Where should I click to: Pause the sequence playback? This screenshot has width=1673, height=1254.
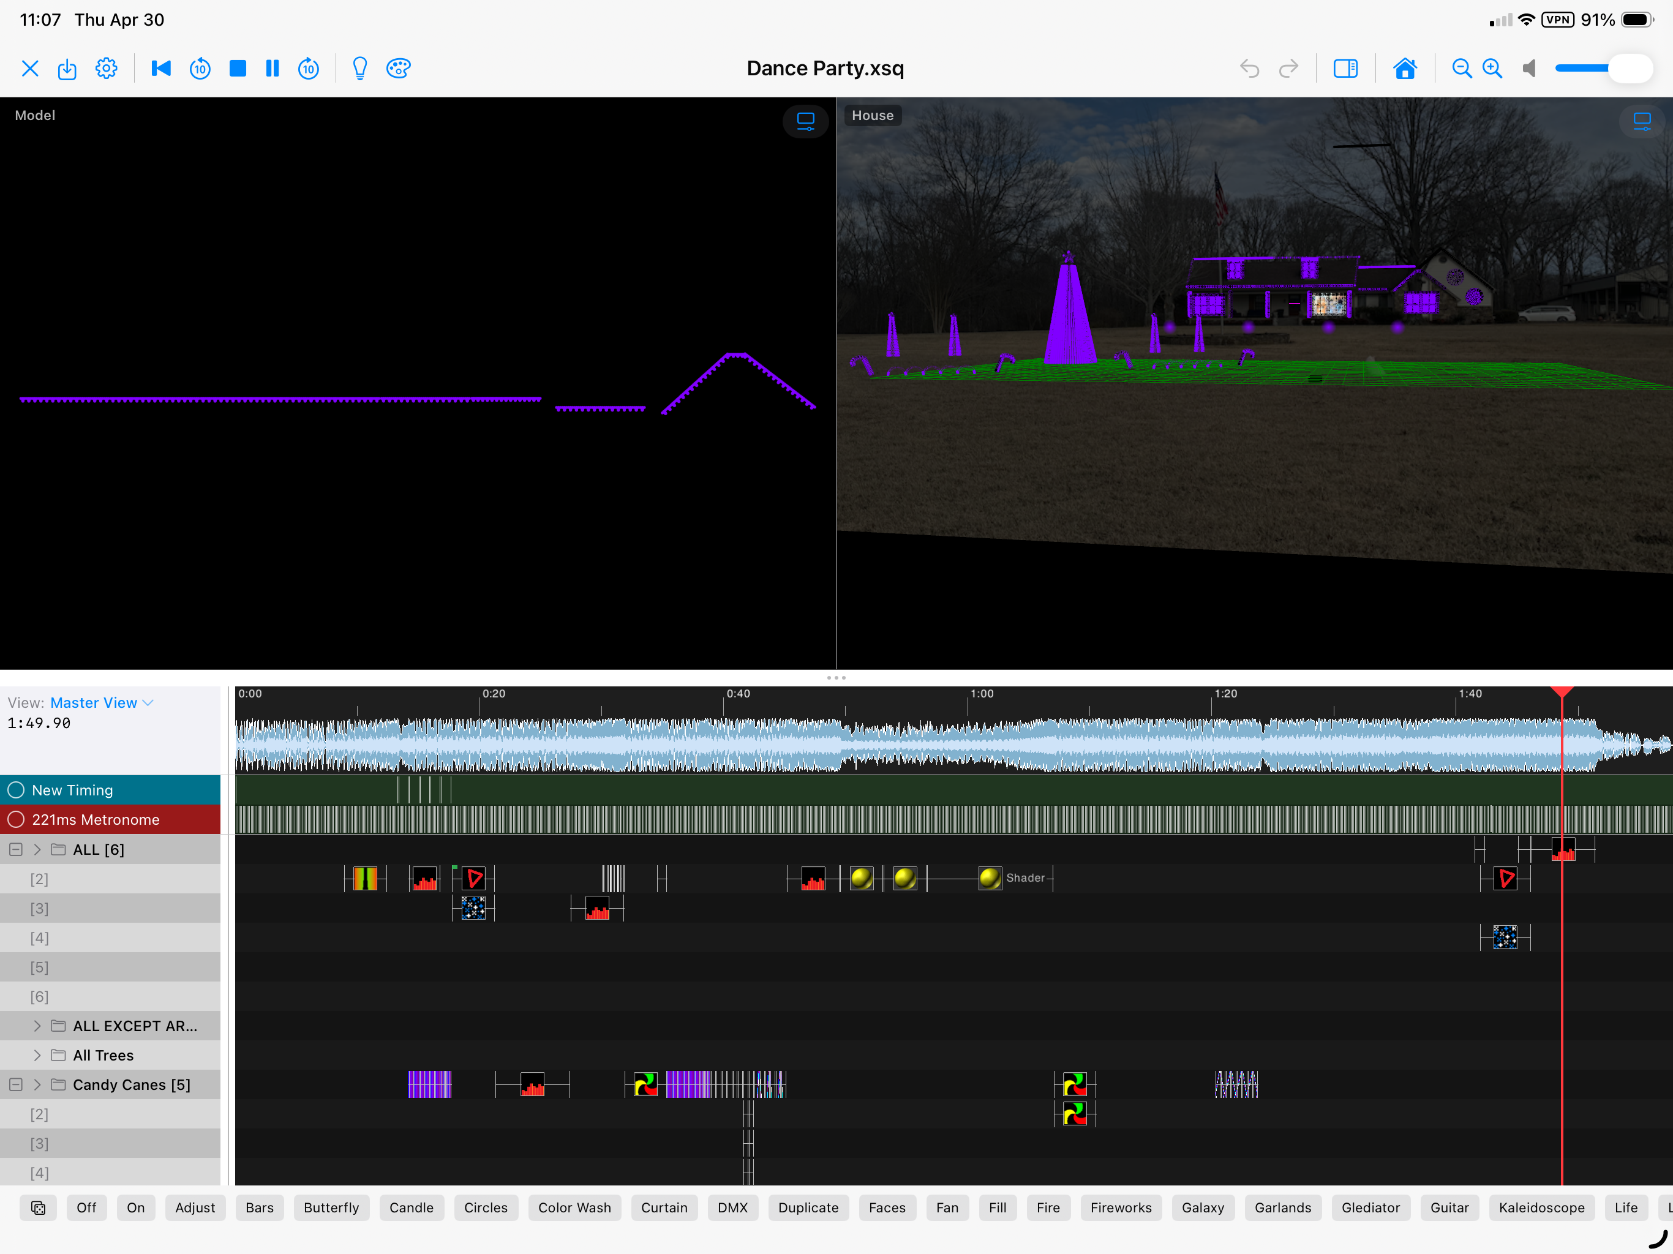(273, 69)
